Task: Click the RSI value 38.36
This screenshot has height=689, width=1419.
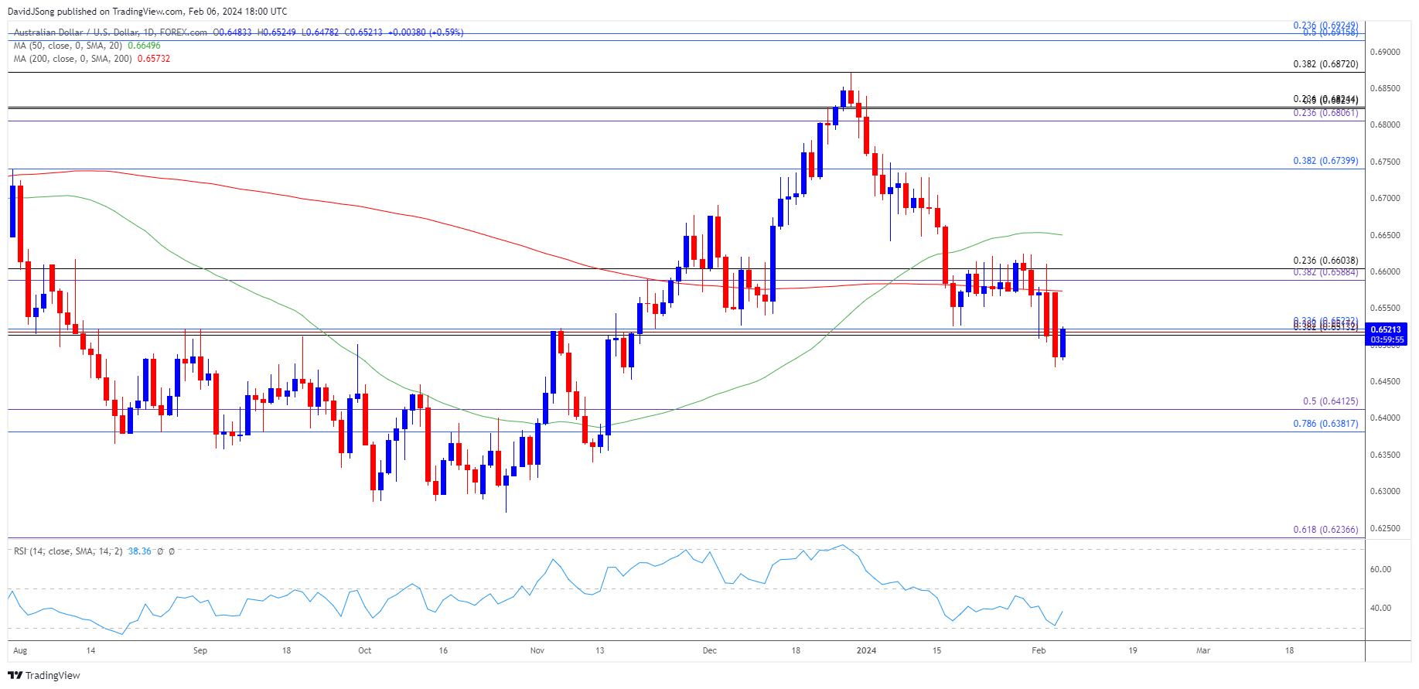Action: click(x=140, y=551)
